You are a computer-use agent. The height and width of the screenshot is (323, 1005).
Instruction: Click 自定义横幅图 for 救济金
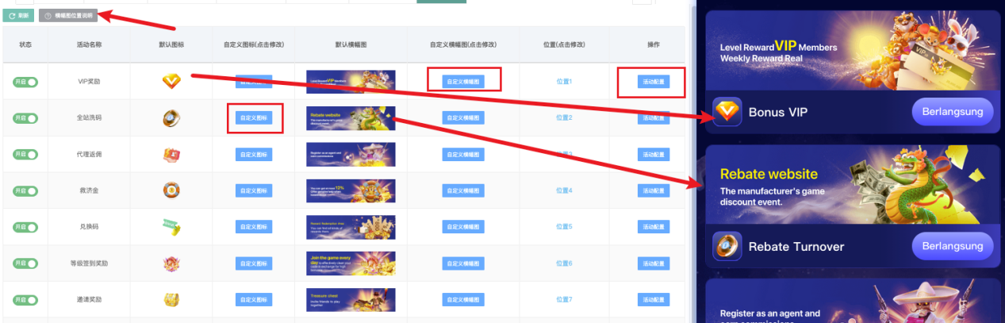pos(463,190)
